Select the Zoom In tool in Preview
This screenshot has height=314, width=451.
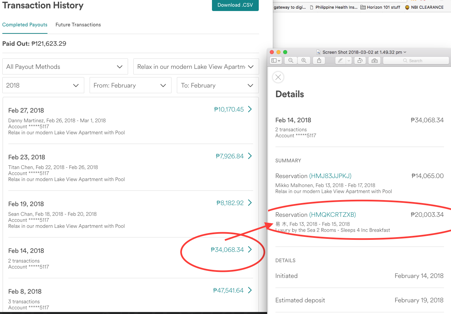point(304,60)
